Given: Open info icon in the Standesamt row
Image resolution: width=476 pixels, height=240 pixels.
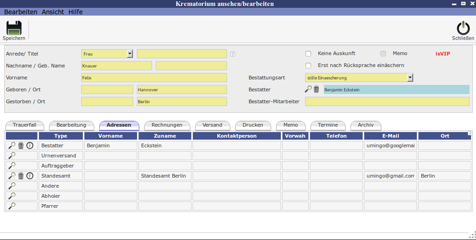Looking at the screenshot, I should [x=30, y=176].
